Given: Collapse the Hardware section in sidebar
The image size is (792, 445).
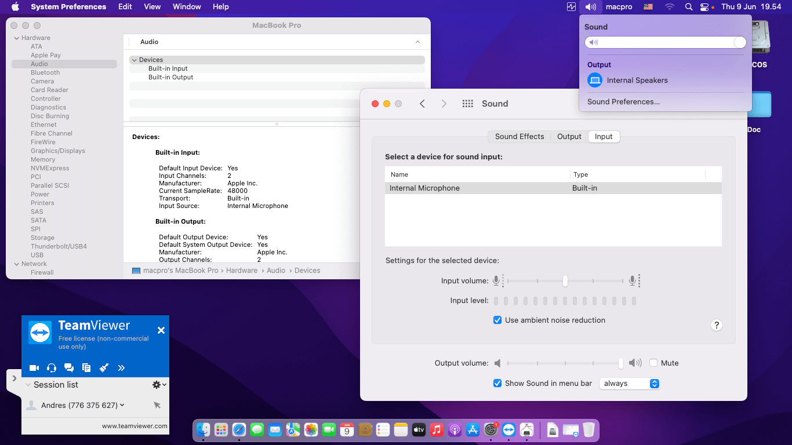Looking at the screenshot, I should click(16, 38).
